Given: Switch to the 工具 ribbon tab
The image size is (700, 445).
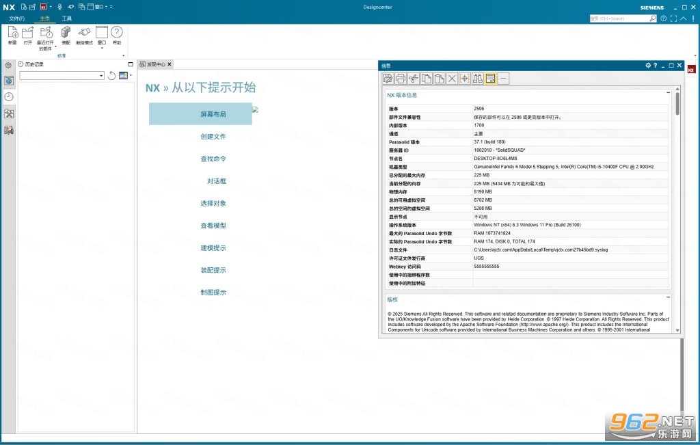Looking at the screenshot, I should (67, 18).
